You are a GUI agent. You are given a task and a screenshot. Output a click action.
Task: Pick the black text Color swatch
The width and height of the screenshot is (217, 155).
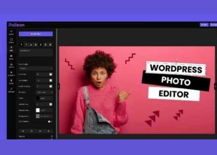click(x=38, y=98)
